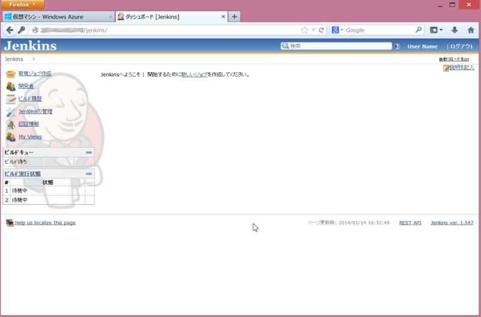Click the 説明を記入 link
481x317 pixels.
pos(462,67)
